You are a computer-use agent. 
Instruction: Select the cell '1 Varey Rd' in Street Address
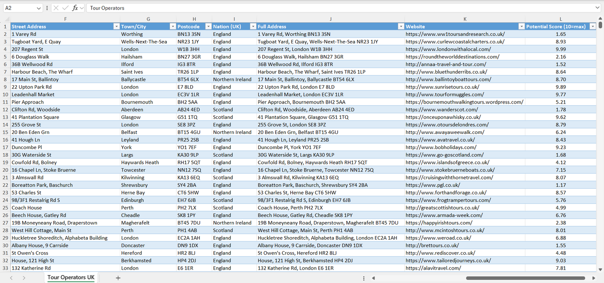coord(65,34)
